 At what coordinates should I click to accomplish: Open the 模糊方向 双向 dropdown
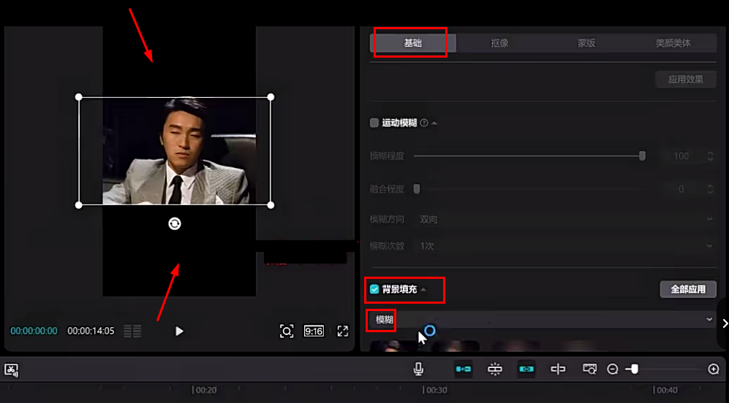click(565, 219)
